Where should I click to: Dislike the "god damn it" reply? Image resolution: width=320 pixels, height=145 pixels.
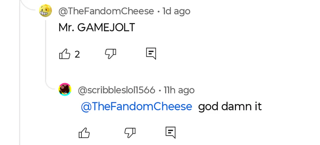click(x=130, y=133)
